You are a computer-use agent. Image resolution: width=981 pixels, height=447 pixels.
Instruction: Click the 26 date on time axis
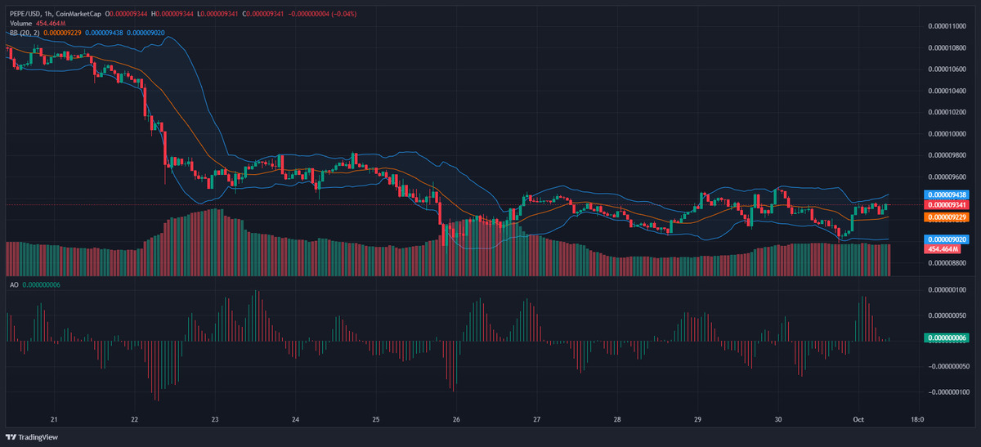tap(456, 420)
